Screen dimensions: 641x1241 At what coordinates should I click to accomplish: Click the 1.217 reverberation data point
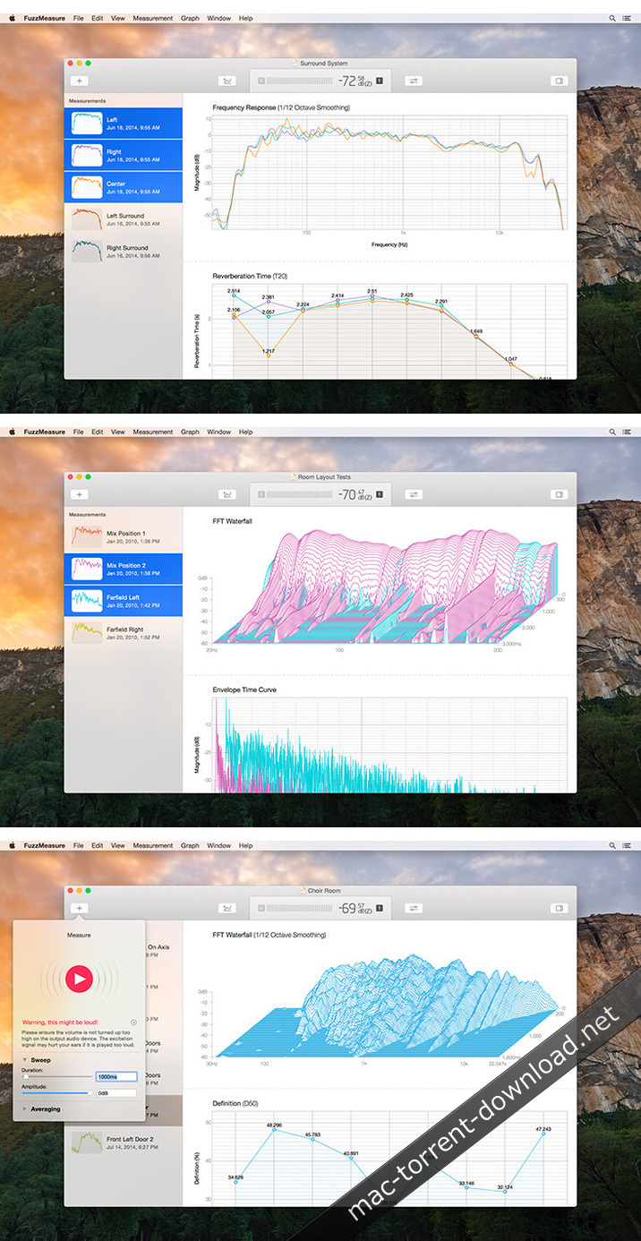click(x=268, y=356)
